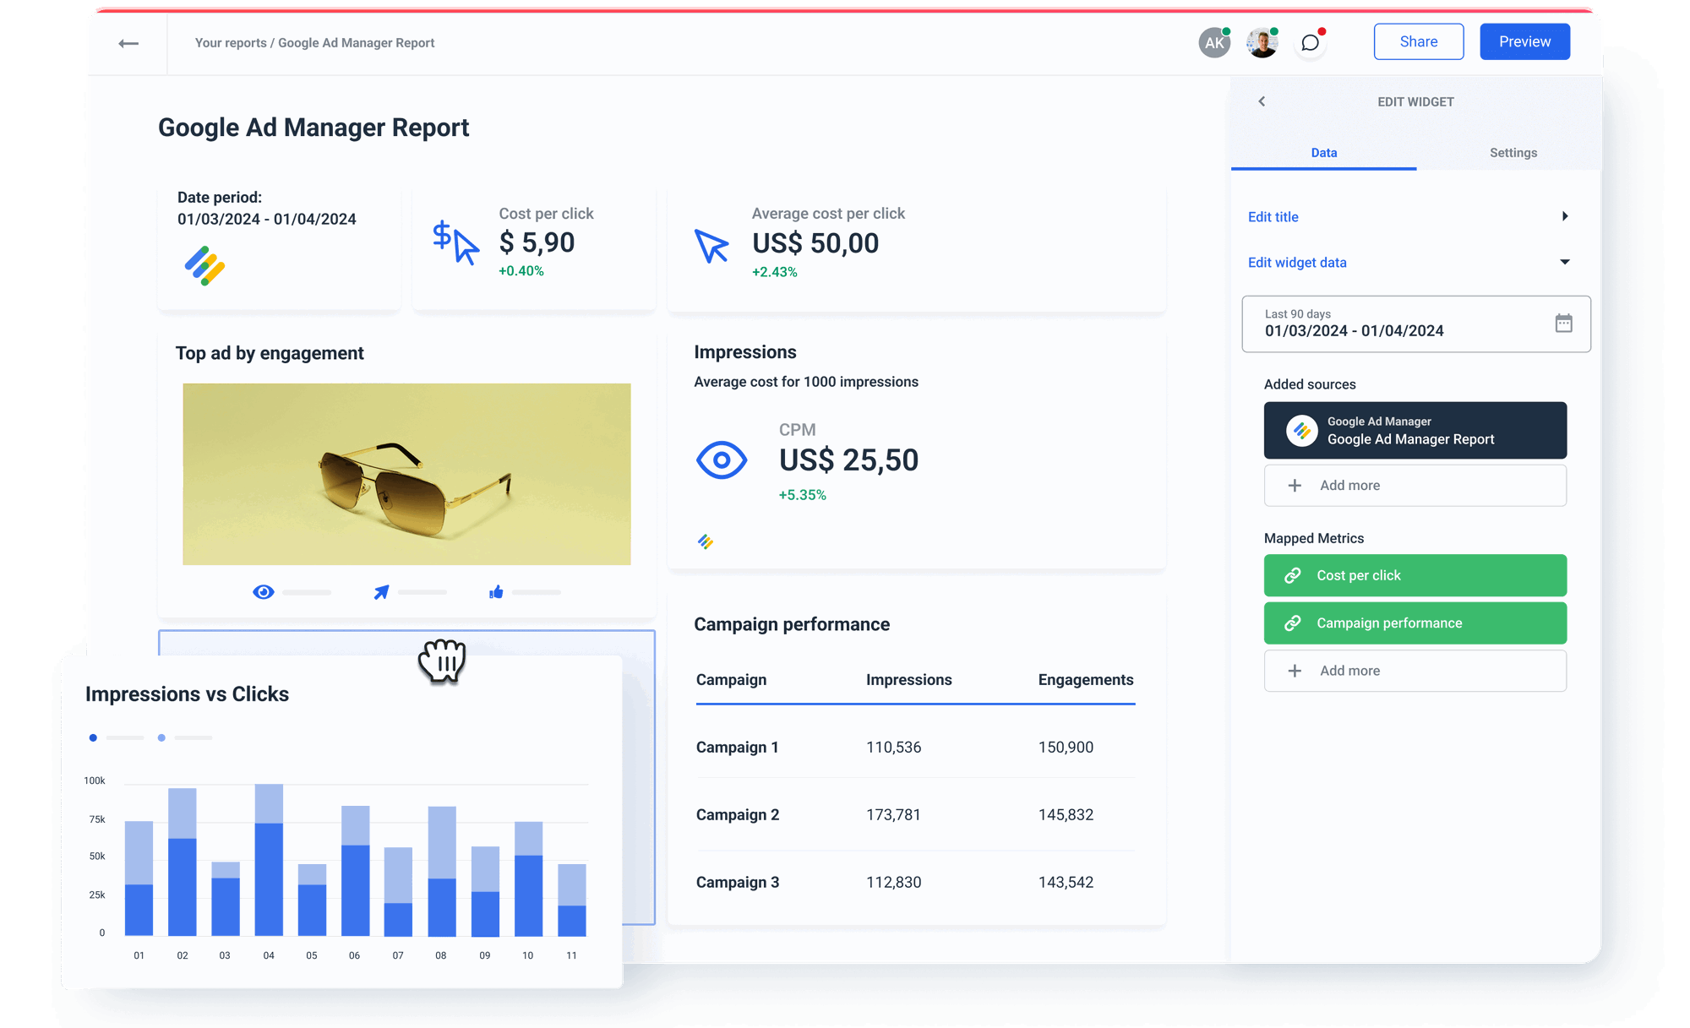1690x1028 pixels.
Task: Select the CPM eye icon in Impressions widget
Action: pyautogui.click(x=721, y=460)
